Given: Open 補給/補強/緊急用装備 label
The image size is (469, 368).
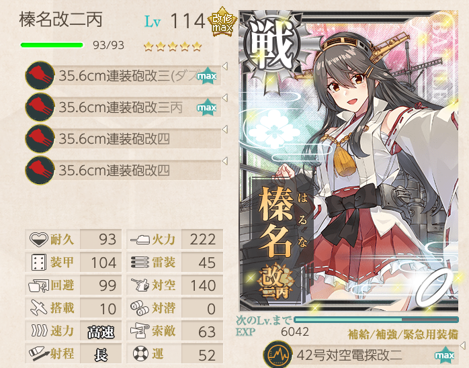Looking at the screenshot, I should click(x=403, y=334).
